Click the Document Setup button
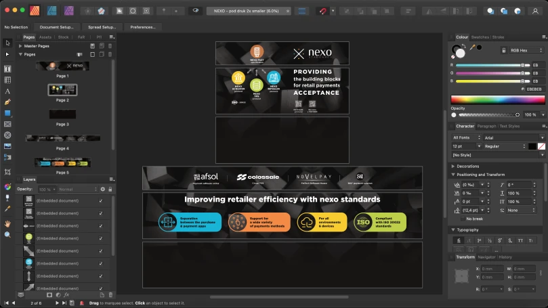The width and height of the screenshot is (548, 308). pos(58,27)
